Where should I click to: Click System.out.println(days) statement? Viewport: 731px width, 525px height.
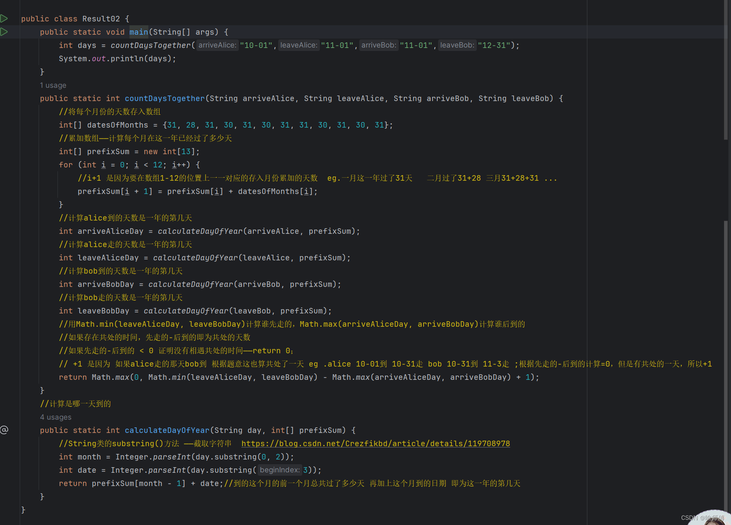[x=117, y=59]
